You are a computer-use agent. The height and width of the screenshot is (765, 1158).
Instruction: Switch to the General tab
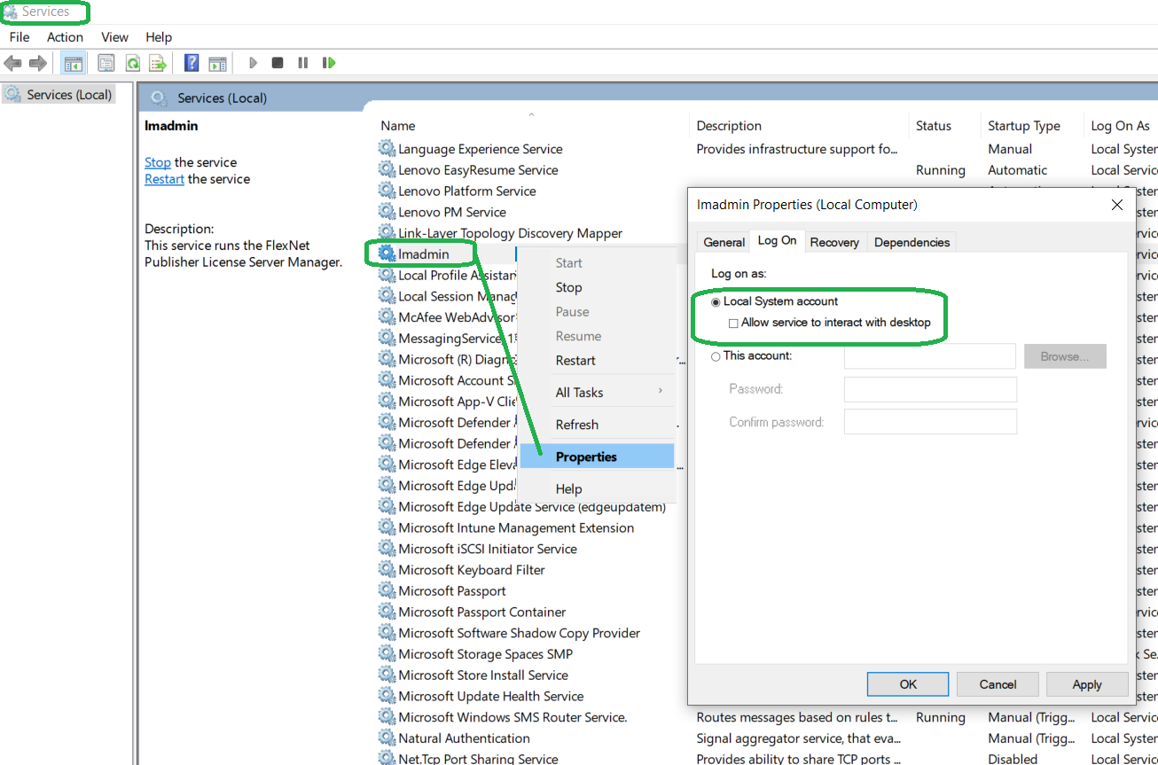(x=724, y=242)
